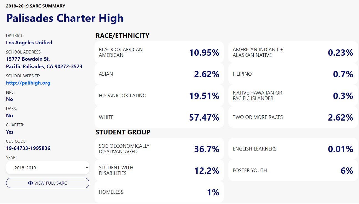
Task: Select the Homeless 1% card
Action: 159,192
